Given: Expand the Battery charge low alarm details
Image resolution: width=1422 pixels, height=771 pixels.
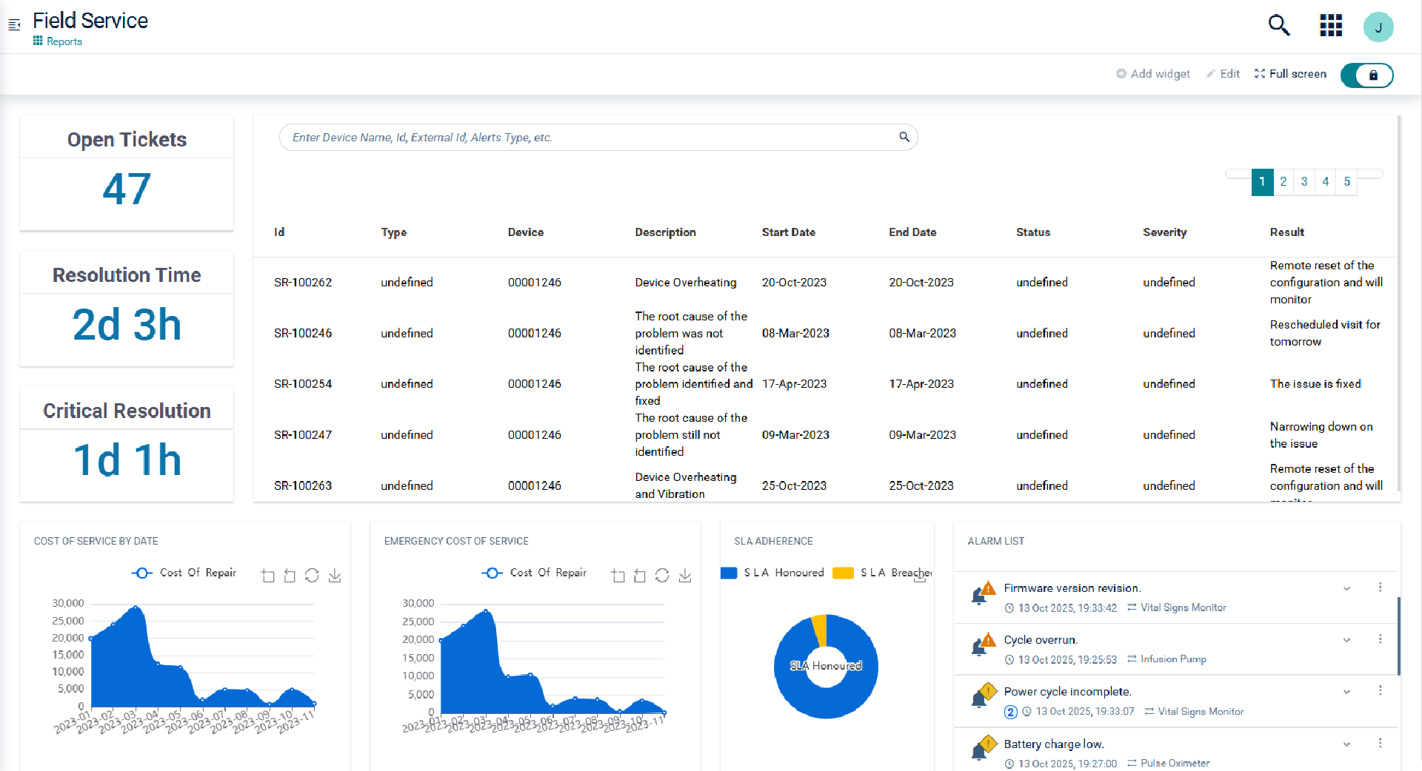Looking at the screenshot, I should [x=1346, y=744].
